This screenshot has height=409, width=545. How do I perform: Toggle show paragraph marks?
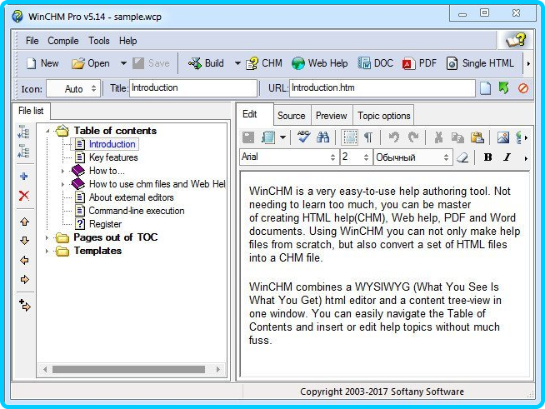(368, 137)
